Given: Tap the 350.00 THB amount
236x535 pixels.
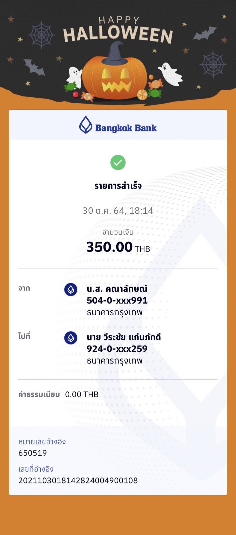Looking at the screenshot, I should point(118,247).
